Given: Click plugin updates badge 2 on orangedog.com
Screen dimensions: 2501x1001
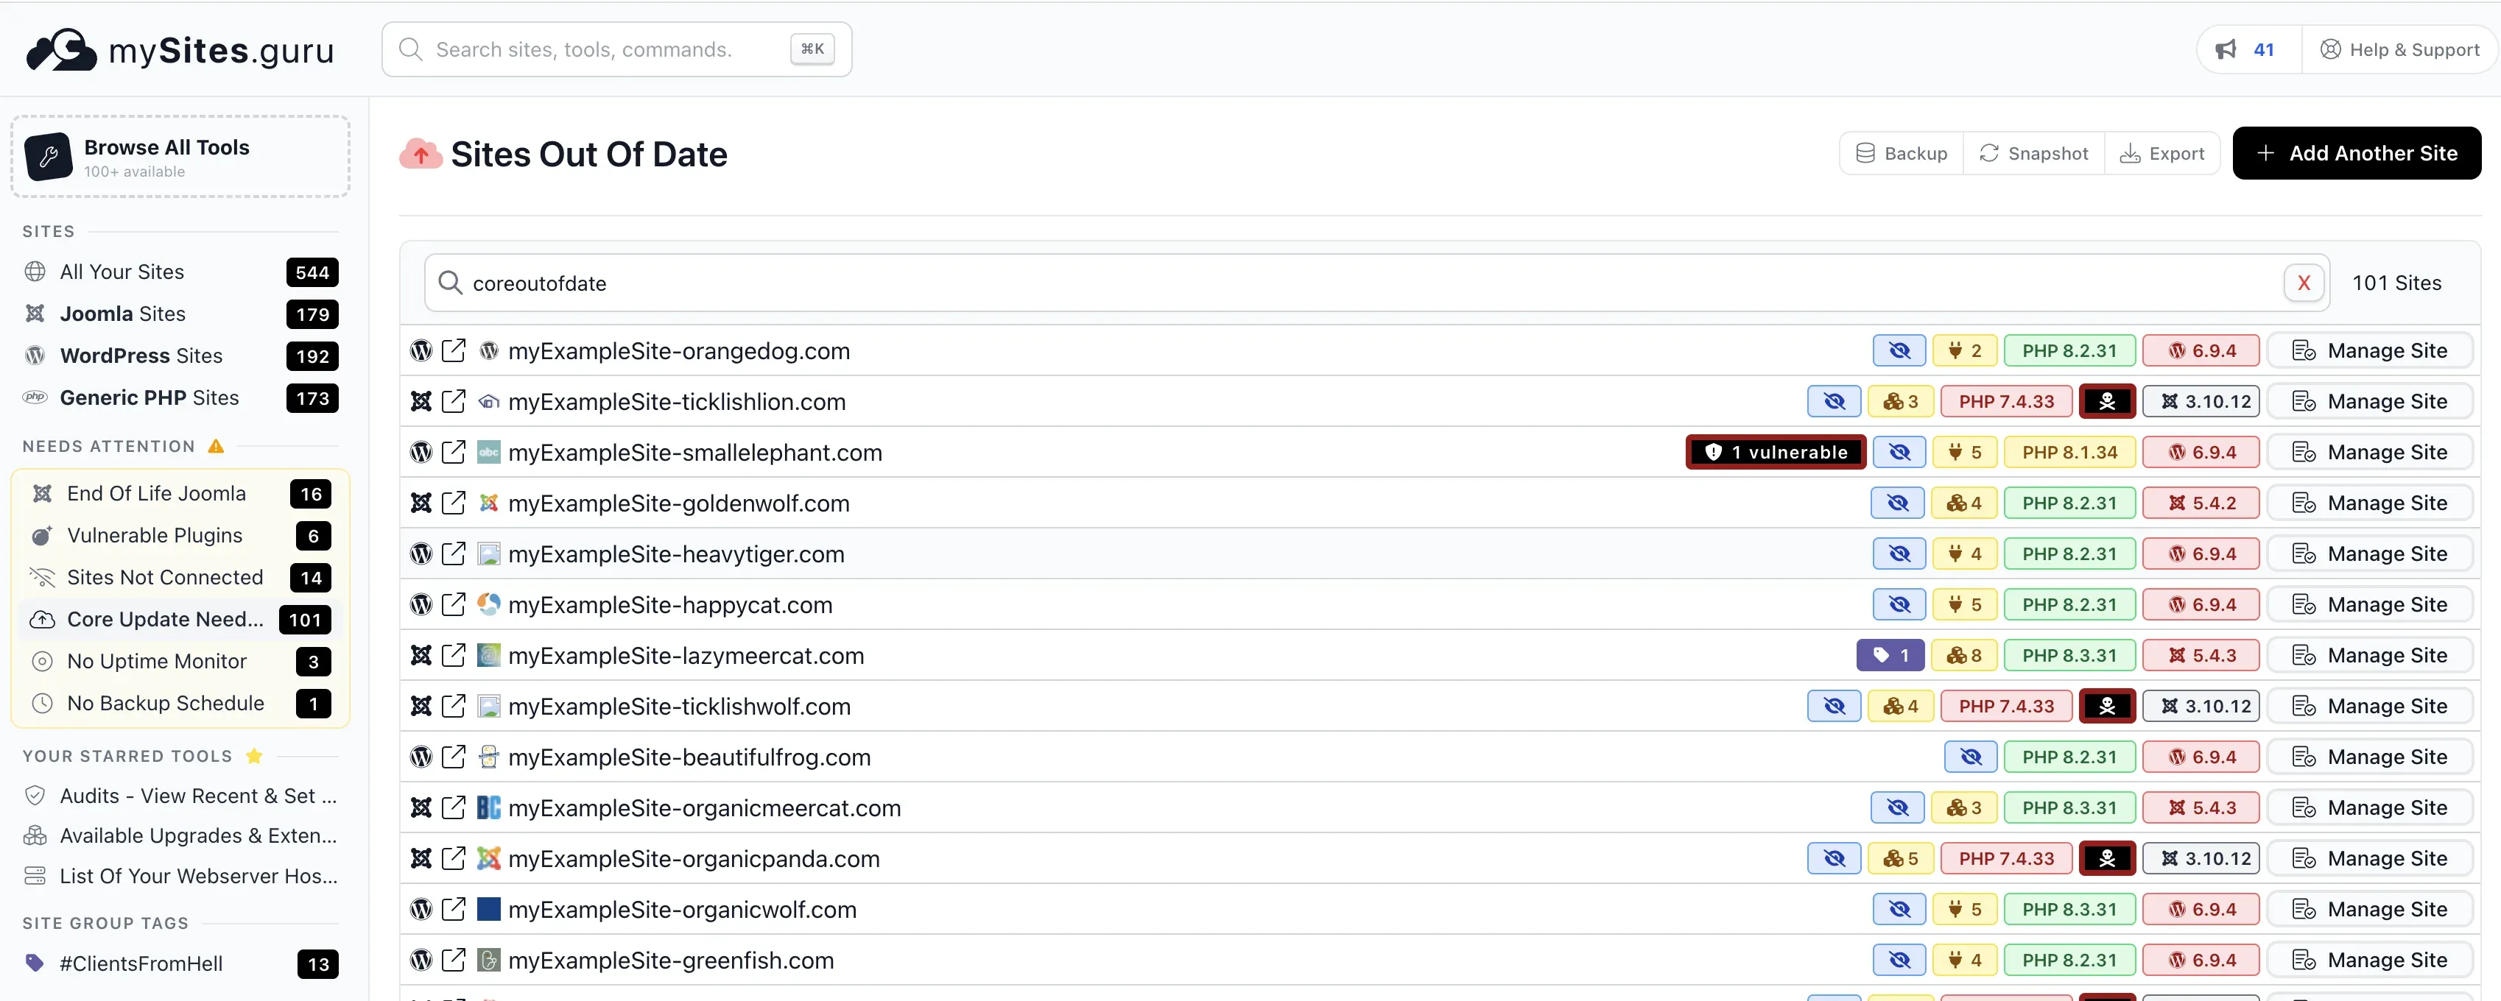Looking at the screenshot, I should point(1965,351).
